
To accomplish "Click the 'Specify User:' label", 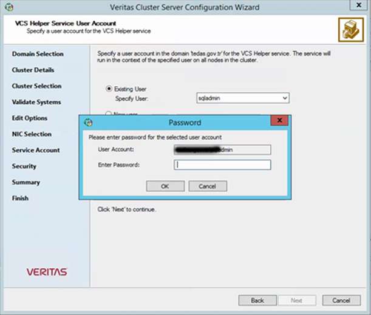I will (132, 98).
